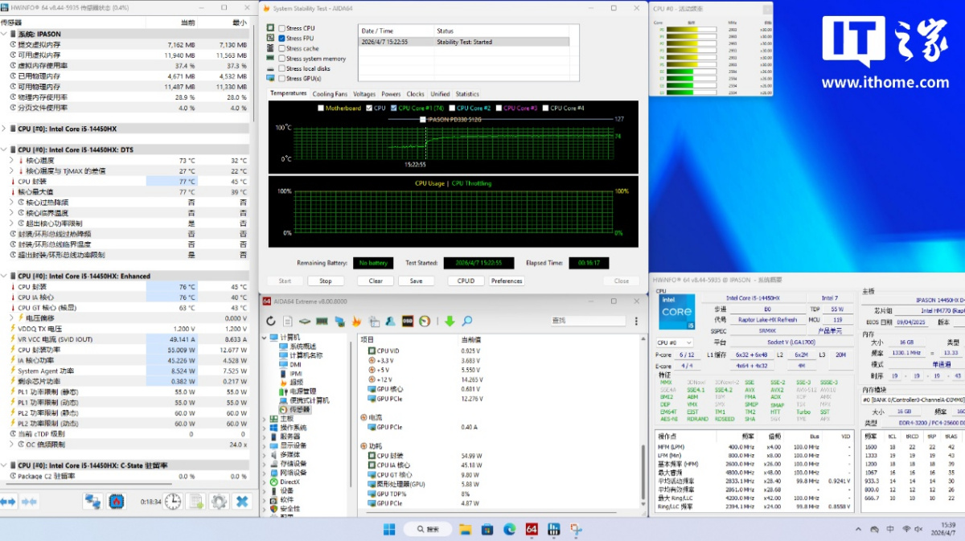Image resolution: width=965 pixels, height=541 pixels.
Task: Open HWiNFO sensor settings gear icon
Action: click(x=219, y=502)
